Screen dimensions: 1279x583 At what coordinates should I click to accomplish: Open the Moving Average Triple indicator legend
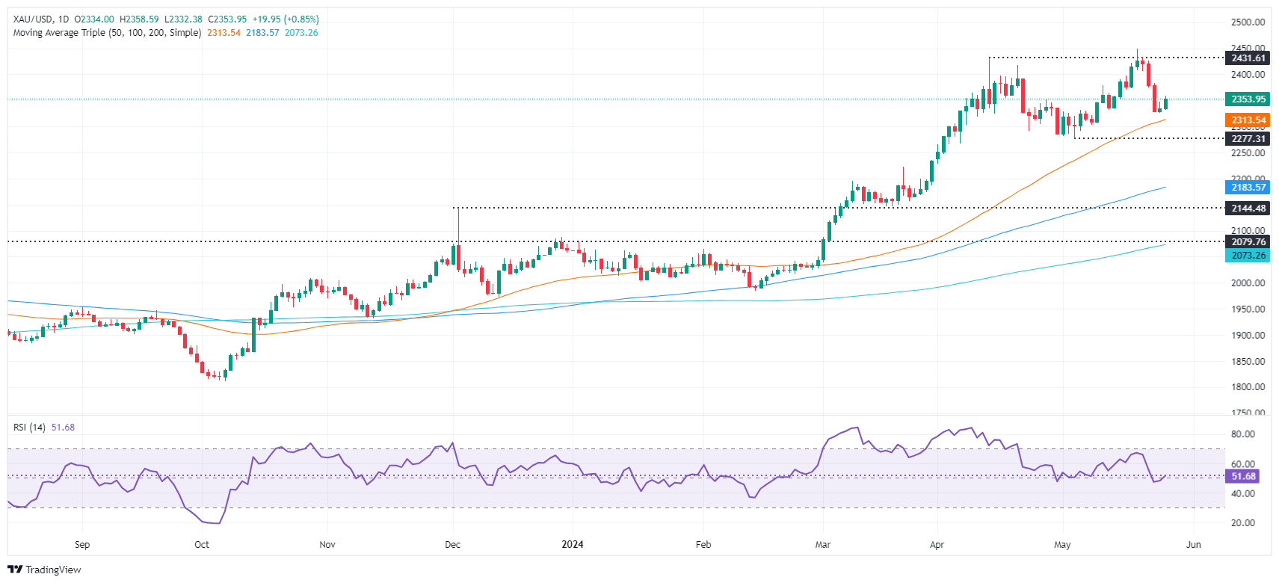[107, 33]
